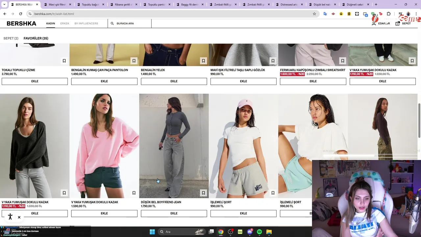Switch to the SEPET (2) tab
This screenshot has width=421, height=237.
(11, 38)
